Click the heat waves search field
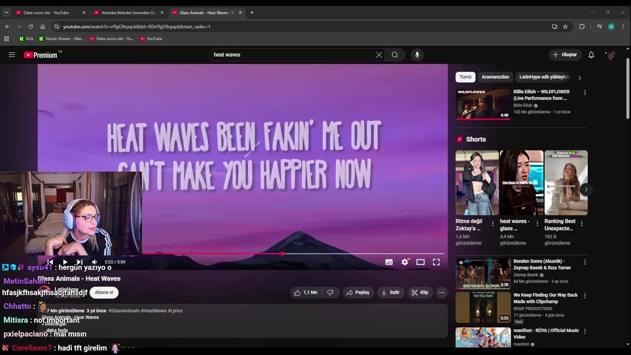Viewport: 631px width, 355px height. click(291, 55)
